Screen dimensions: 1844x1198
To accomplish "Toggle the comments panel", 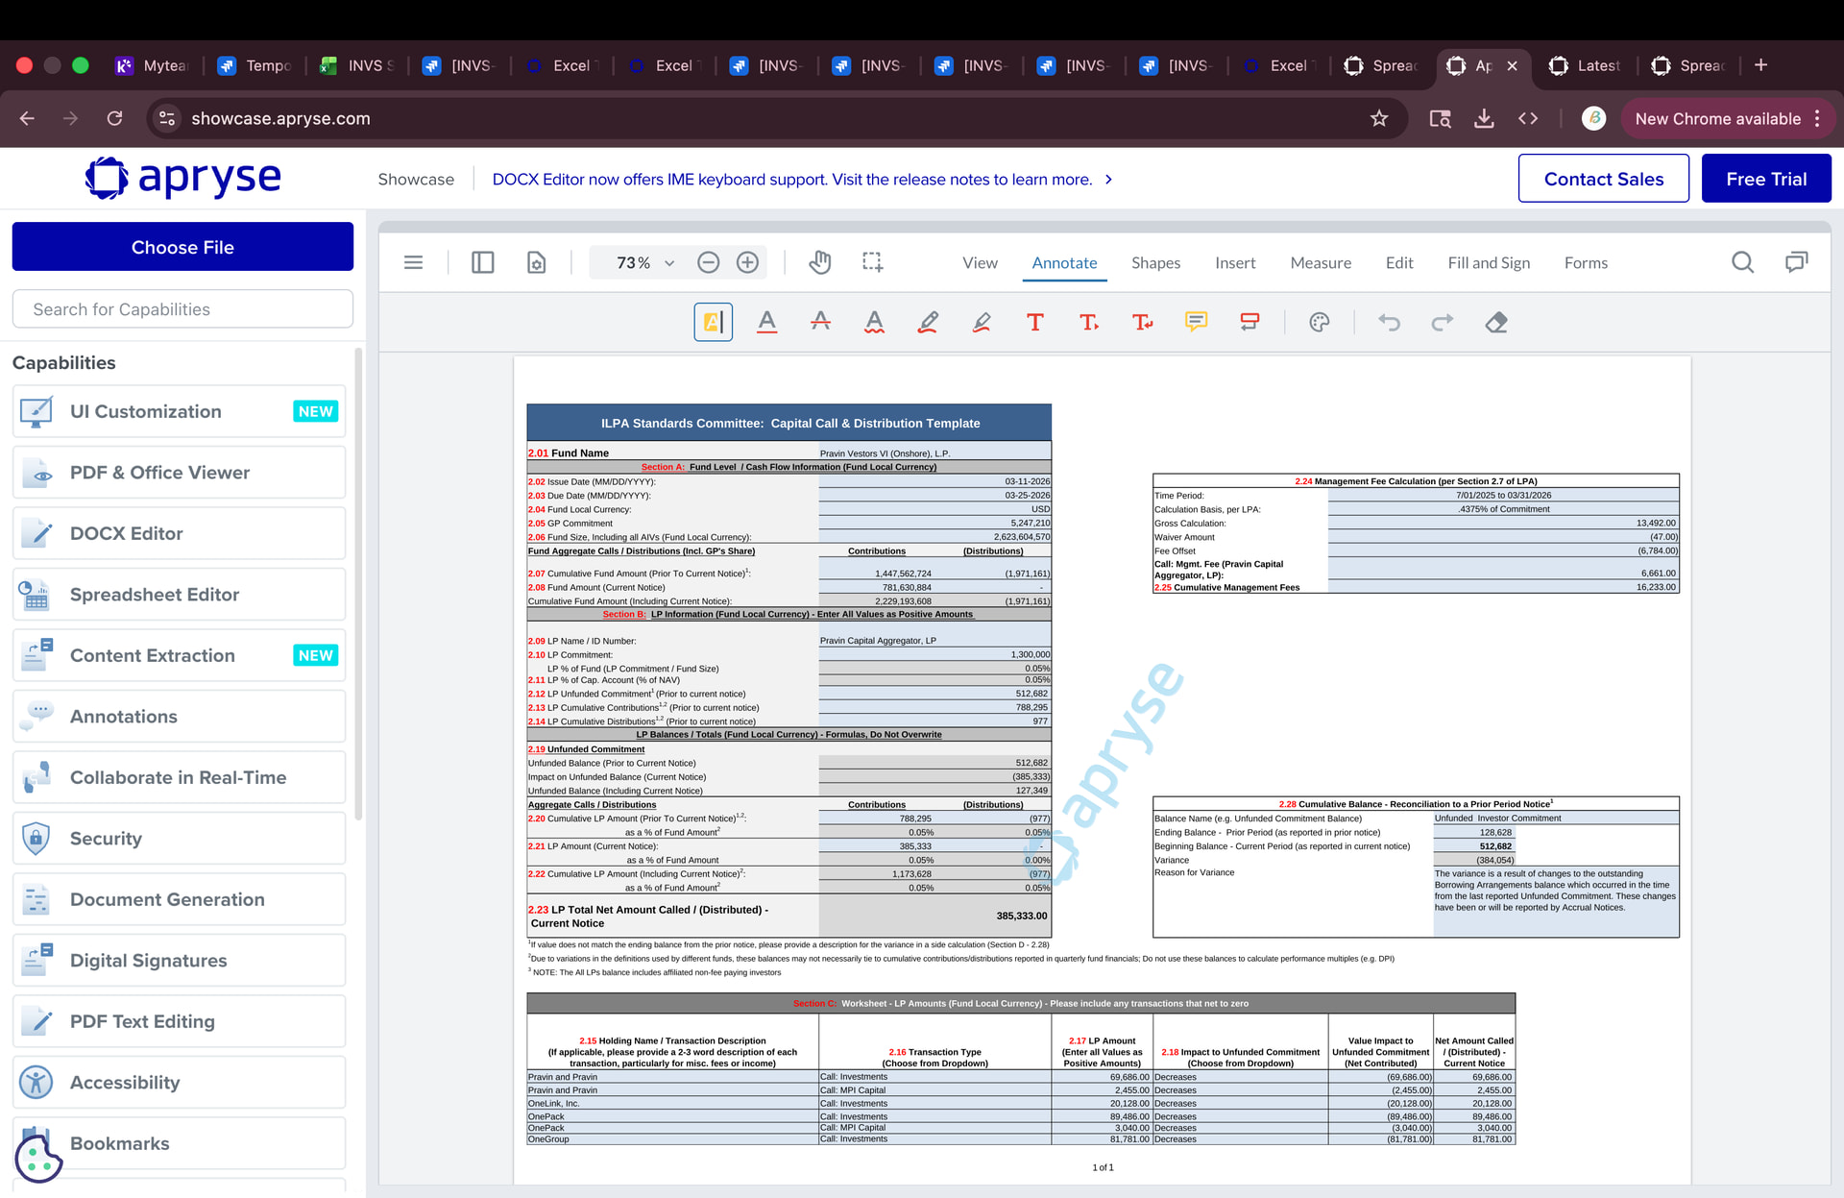I will click(x=1796, y=262).
